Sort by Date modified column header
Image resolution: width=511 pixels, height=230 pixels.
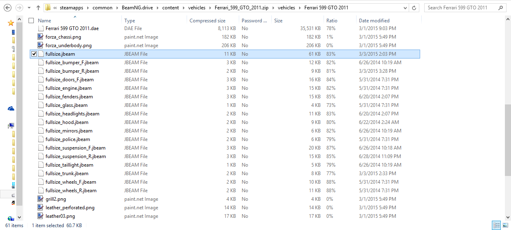374,21
